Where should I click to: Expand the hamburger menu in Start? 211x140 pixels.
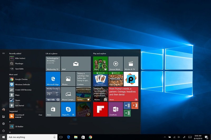pos(3,53)
